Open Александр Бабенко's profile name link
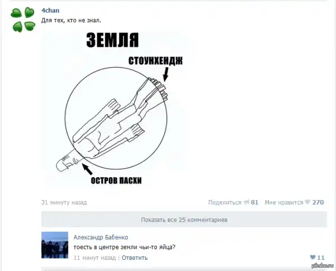The image size is (336, 271). pyautogui.click(x=101, y=237)
